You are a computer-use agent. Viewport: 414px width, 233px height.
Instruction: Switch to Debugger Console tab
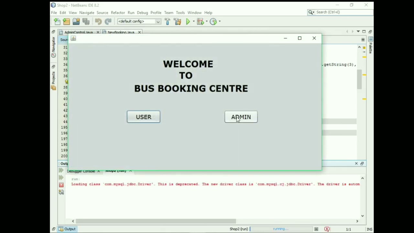[81, 171]
